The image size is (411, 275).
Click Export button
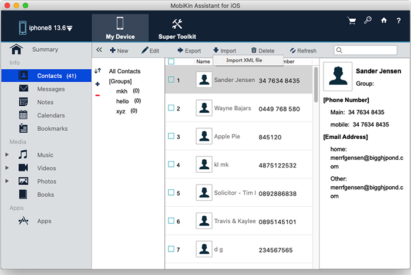point(189,51)
